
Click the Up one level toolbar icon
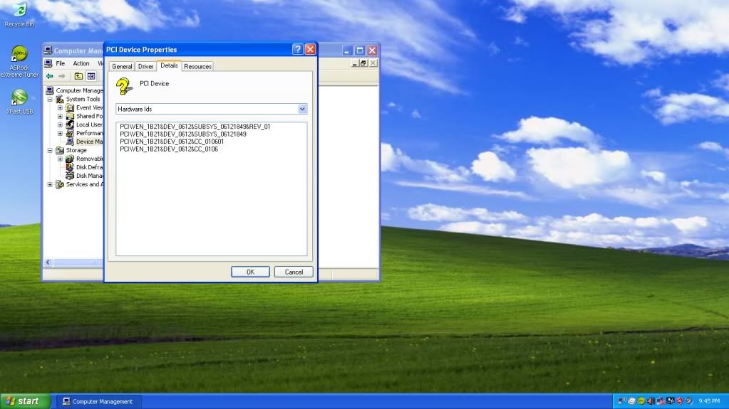pos(78,76)
